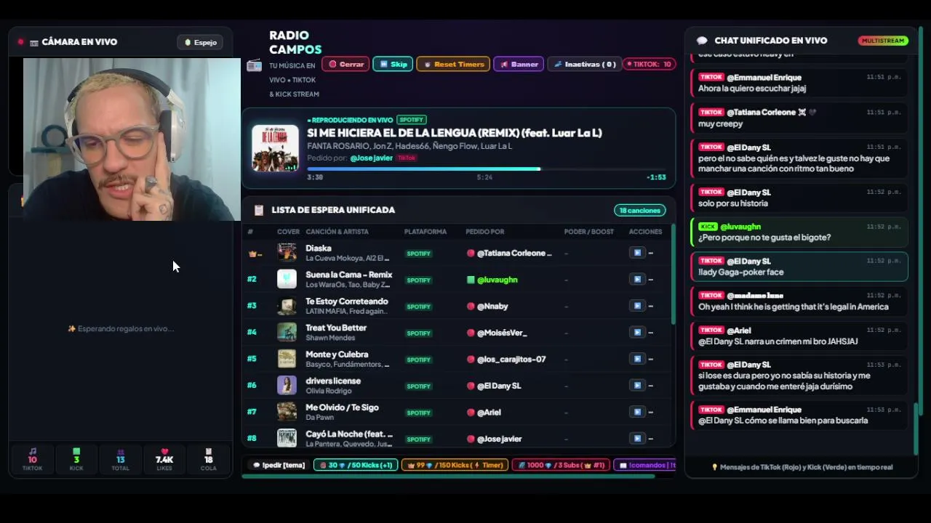Open more actions for drivers license row

coord(651,386)
